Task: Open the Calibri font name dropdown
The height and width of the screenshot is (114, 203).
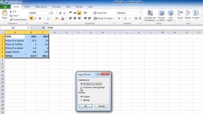Action: pos(49,13)
